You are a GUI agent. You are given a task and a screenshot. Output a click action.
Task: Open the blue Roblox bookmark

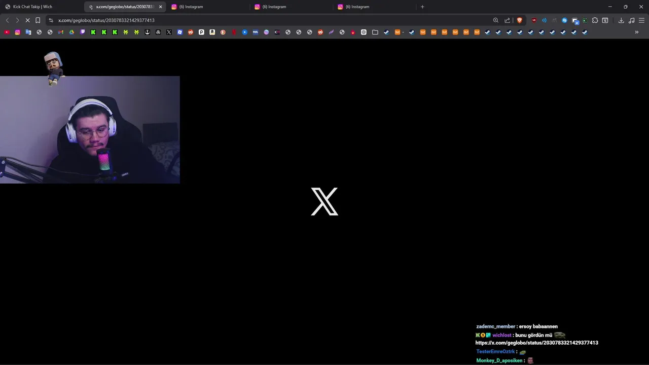(x=180, y=32)
